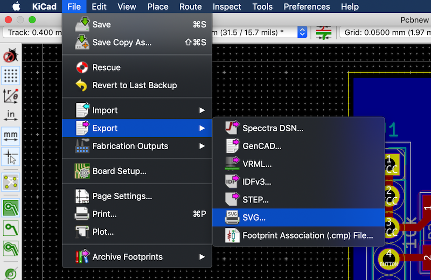This screenshot has height=280, width=431.
Task: Show zone outlines only
Action: click(11, 248)
